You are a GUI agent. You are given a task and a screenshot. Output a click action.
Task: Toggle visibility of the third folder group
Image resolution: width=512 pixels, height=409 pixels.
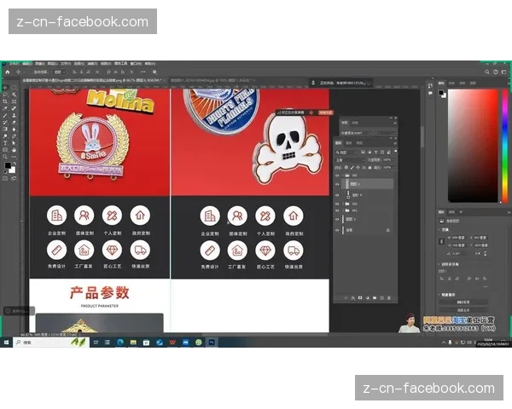337,210
